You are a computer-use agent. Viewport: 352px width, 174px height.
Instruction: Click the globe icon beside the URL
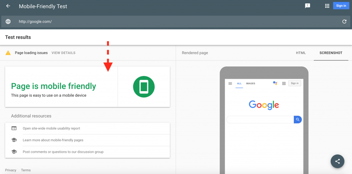pyautogui.click(x=8, y=22)
